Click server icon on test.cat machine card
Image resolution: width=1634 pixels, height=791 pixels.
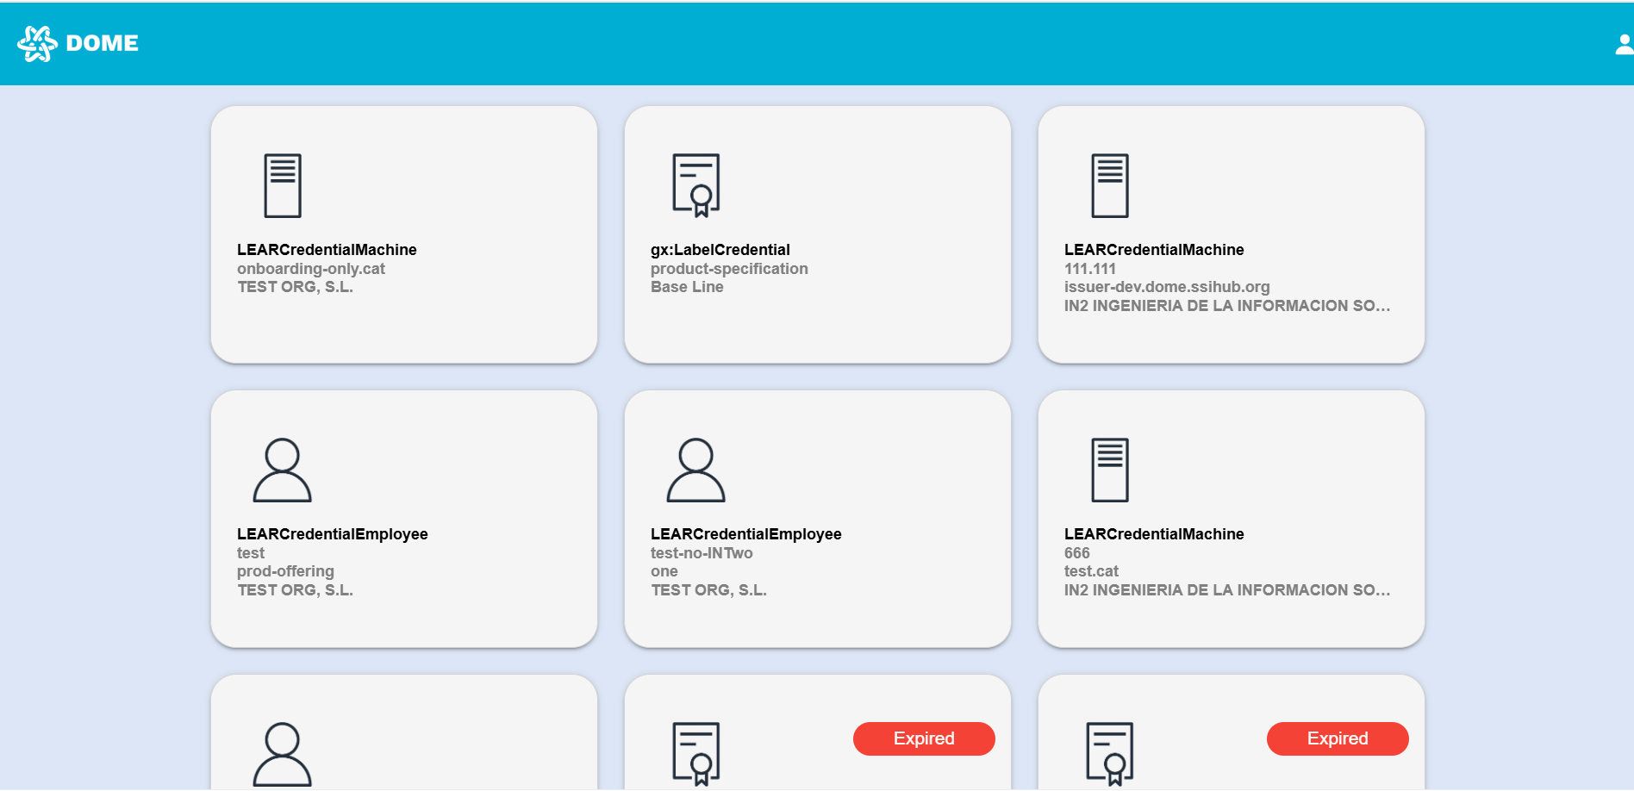(1109, 470)
